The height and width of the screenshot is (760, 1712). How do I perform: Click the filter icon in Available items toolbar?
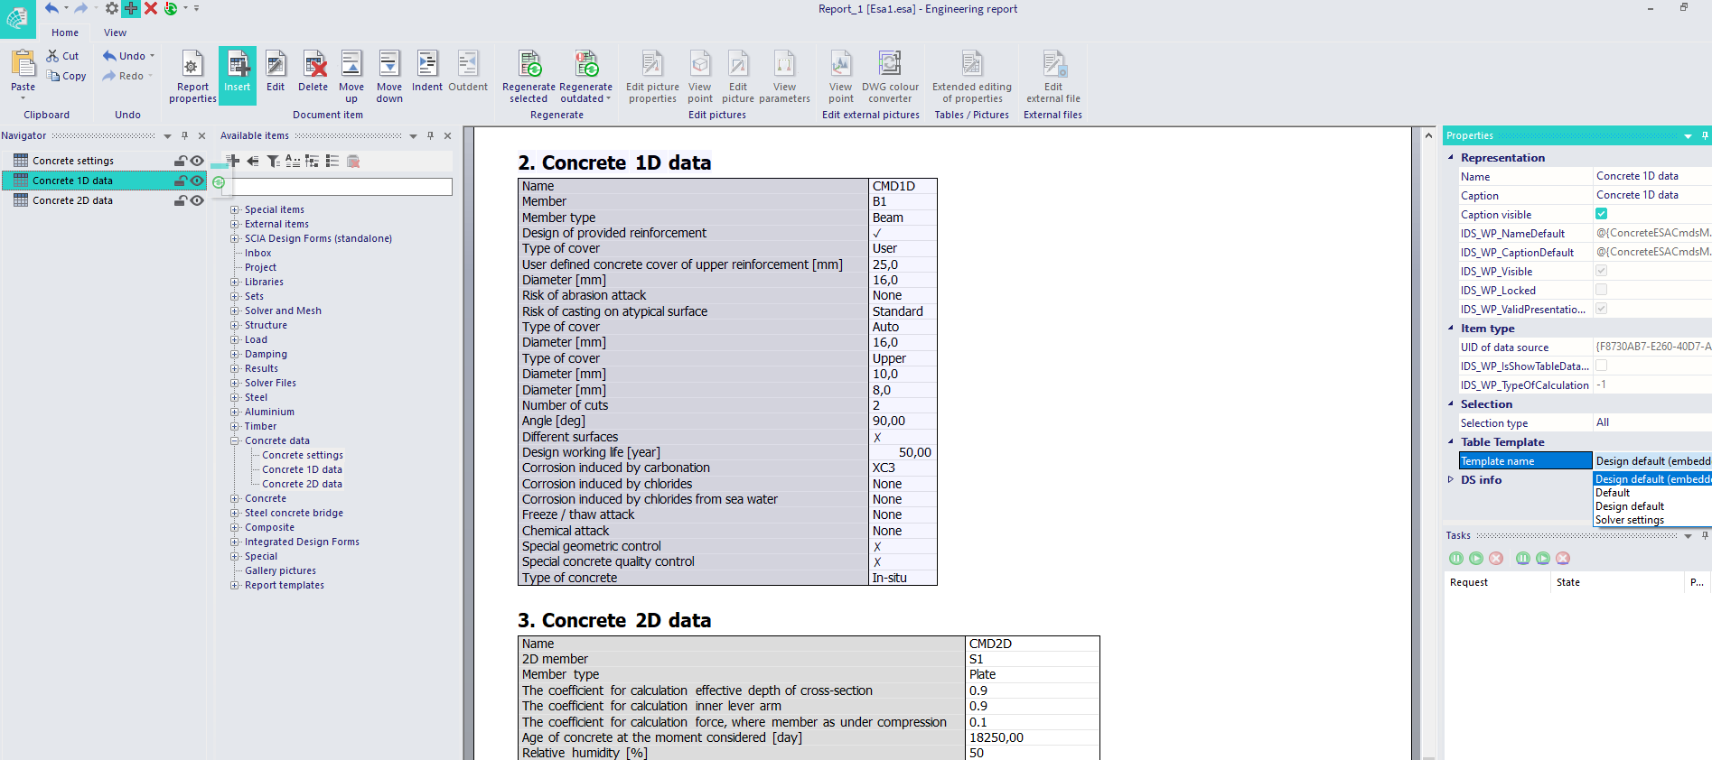click(x=273, y=161)
